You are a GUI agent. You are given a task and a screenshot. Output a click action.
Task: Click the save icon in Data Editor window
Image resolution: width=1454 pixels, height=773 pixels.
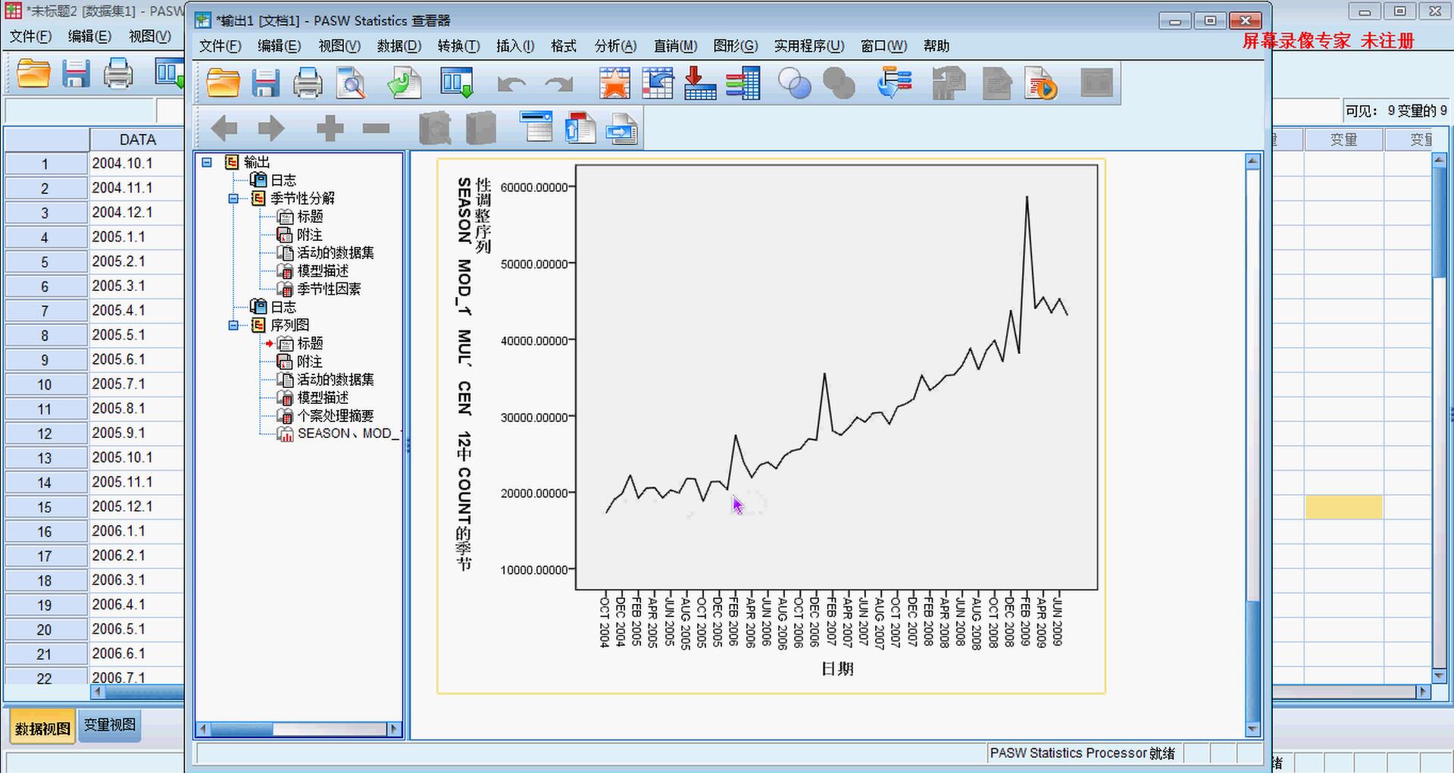tap(76, 74)
